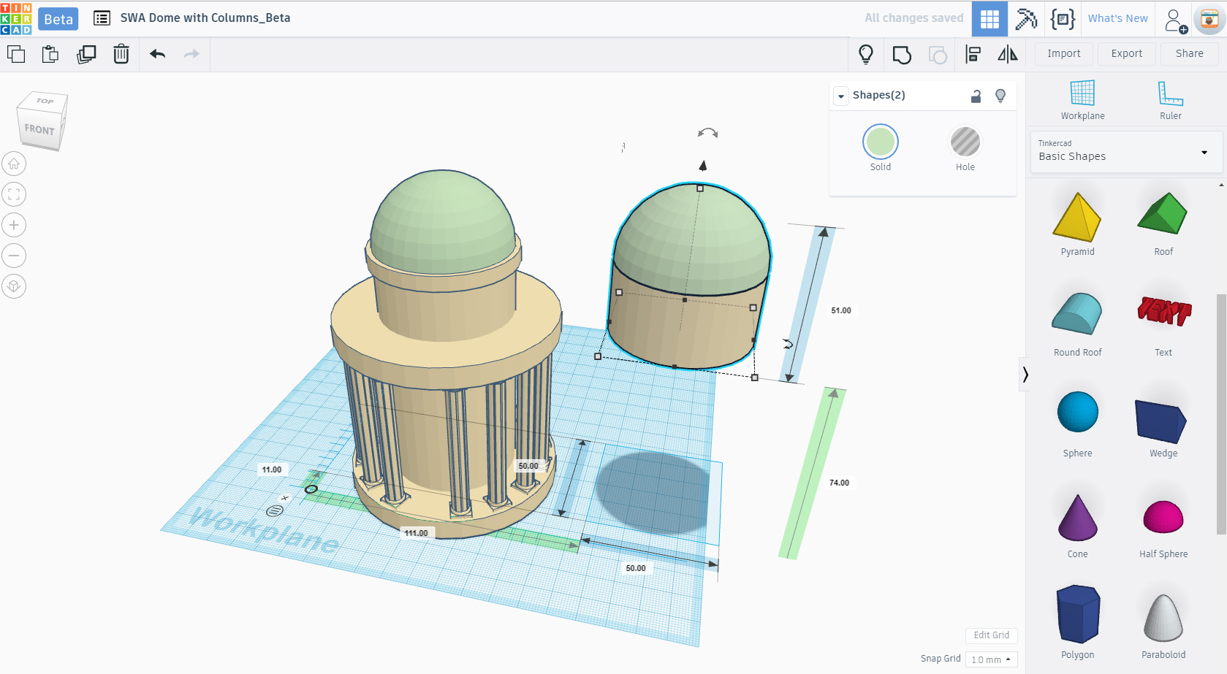
Task: Open Blocks mode pickaxe icon
Action: (1026, 19)
